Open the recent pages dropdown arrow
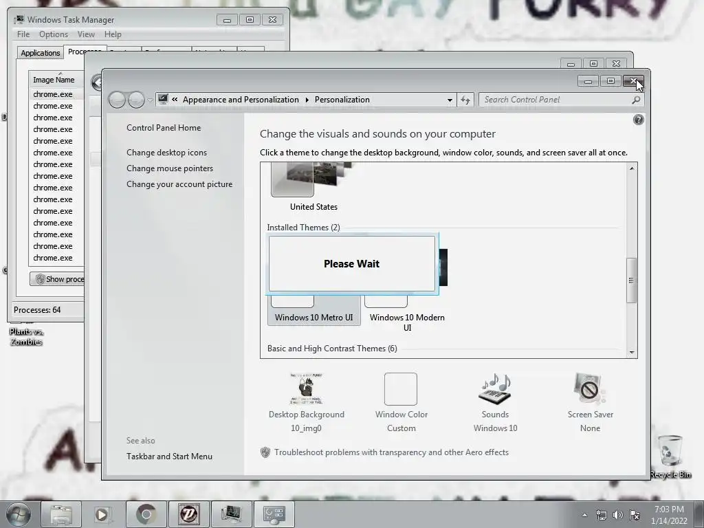704x528 pixels. pos(149,100)
